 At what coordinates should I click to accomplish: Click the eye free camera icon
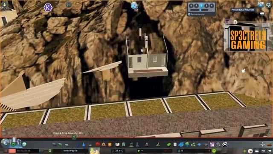coord(263,151)
